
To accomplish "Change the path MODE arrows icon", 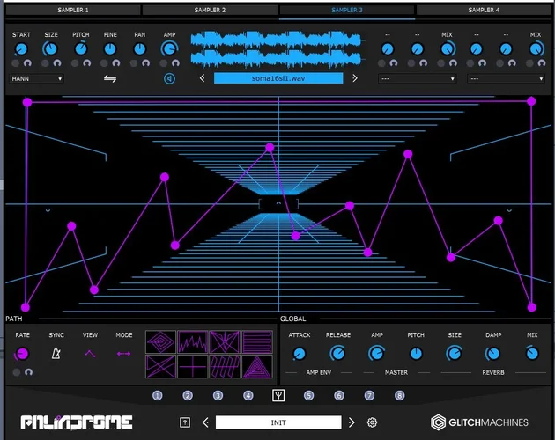I will (x=123, y=354).
